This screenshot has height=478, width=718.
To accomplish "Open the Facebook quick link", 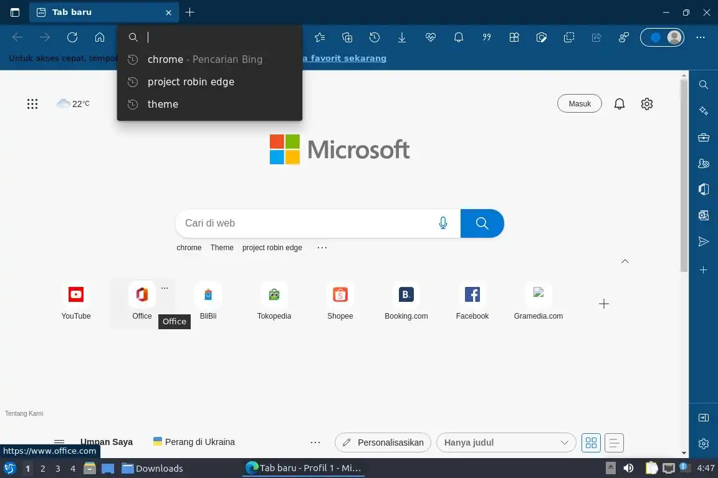I will [x=472, y=302].
